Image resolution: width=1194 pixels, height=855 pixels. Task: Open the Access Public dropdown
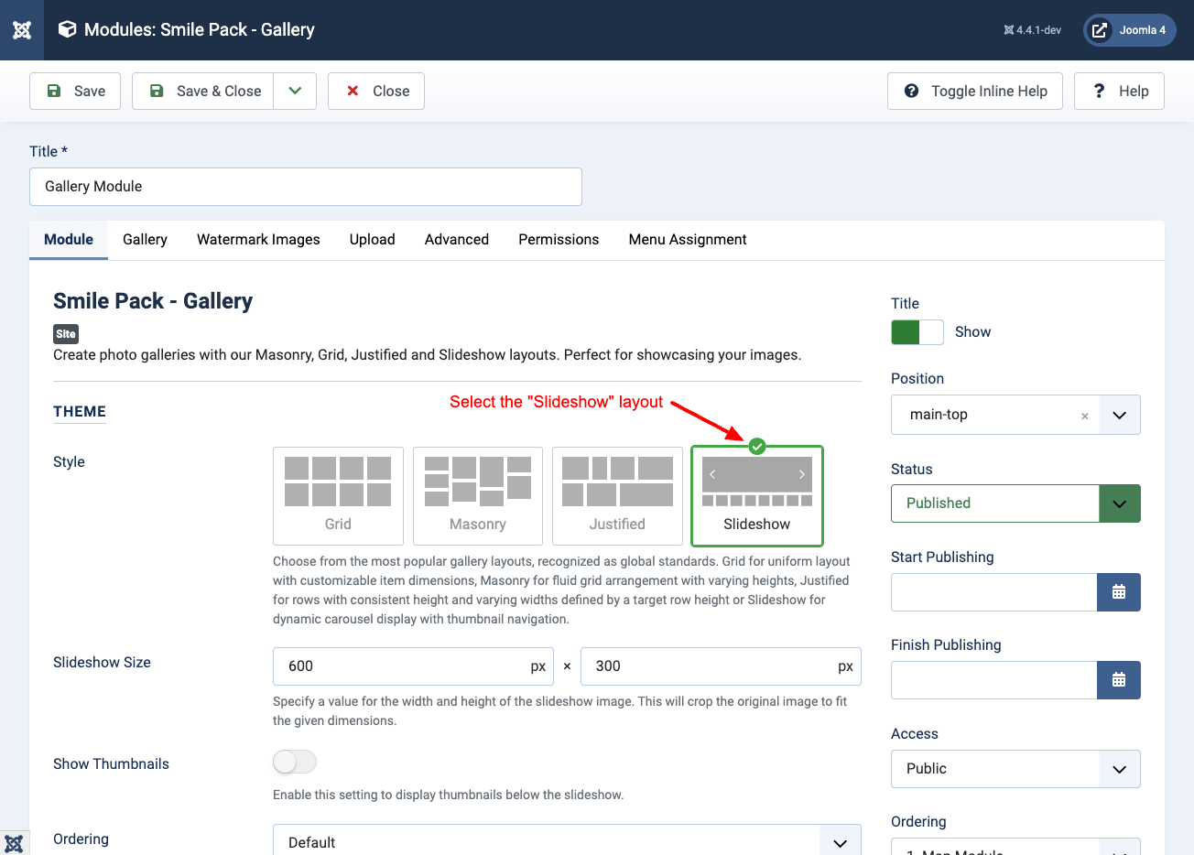[1015, 769]
